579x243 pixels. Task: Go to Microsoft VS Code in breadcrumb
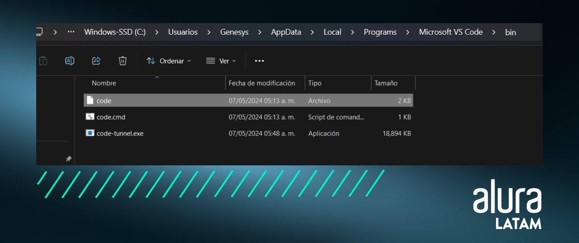pos(451,32)
